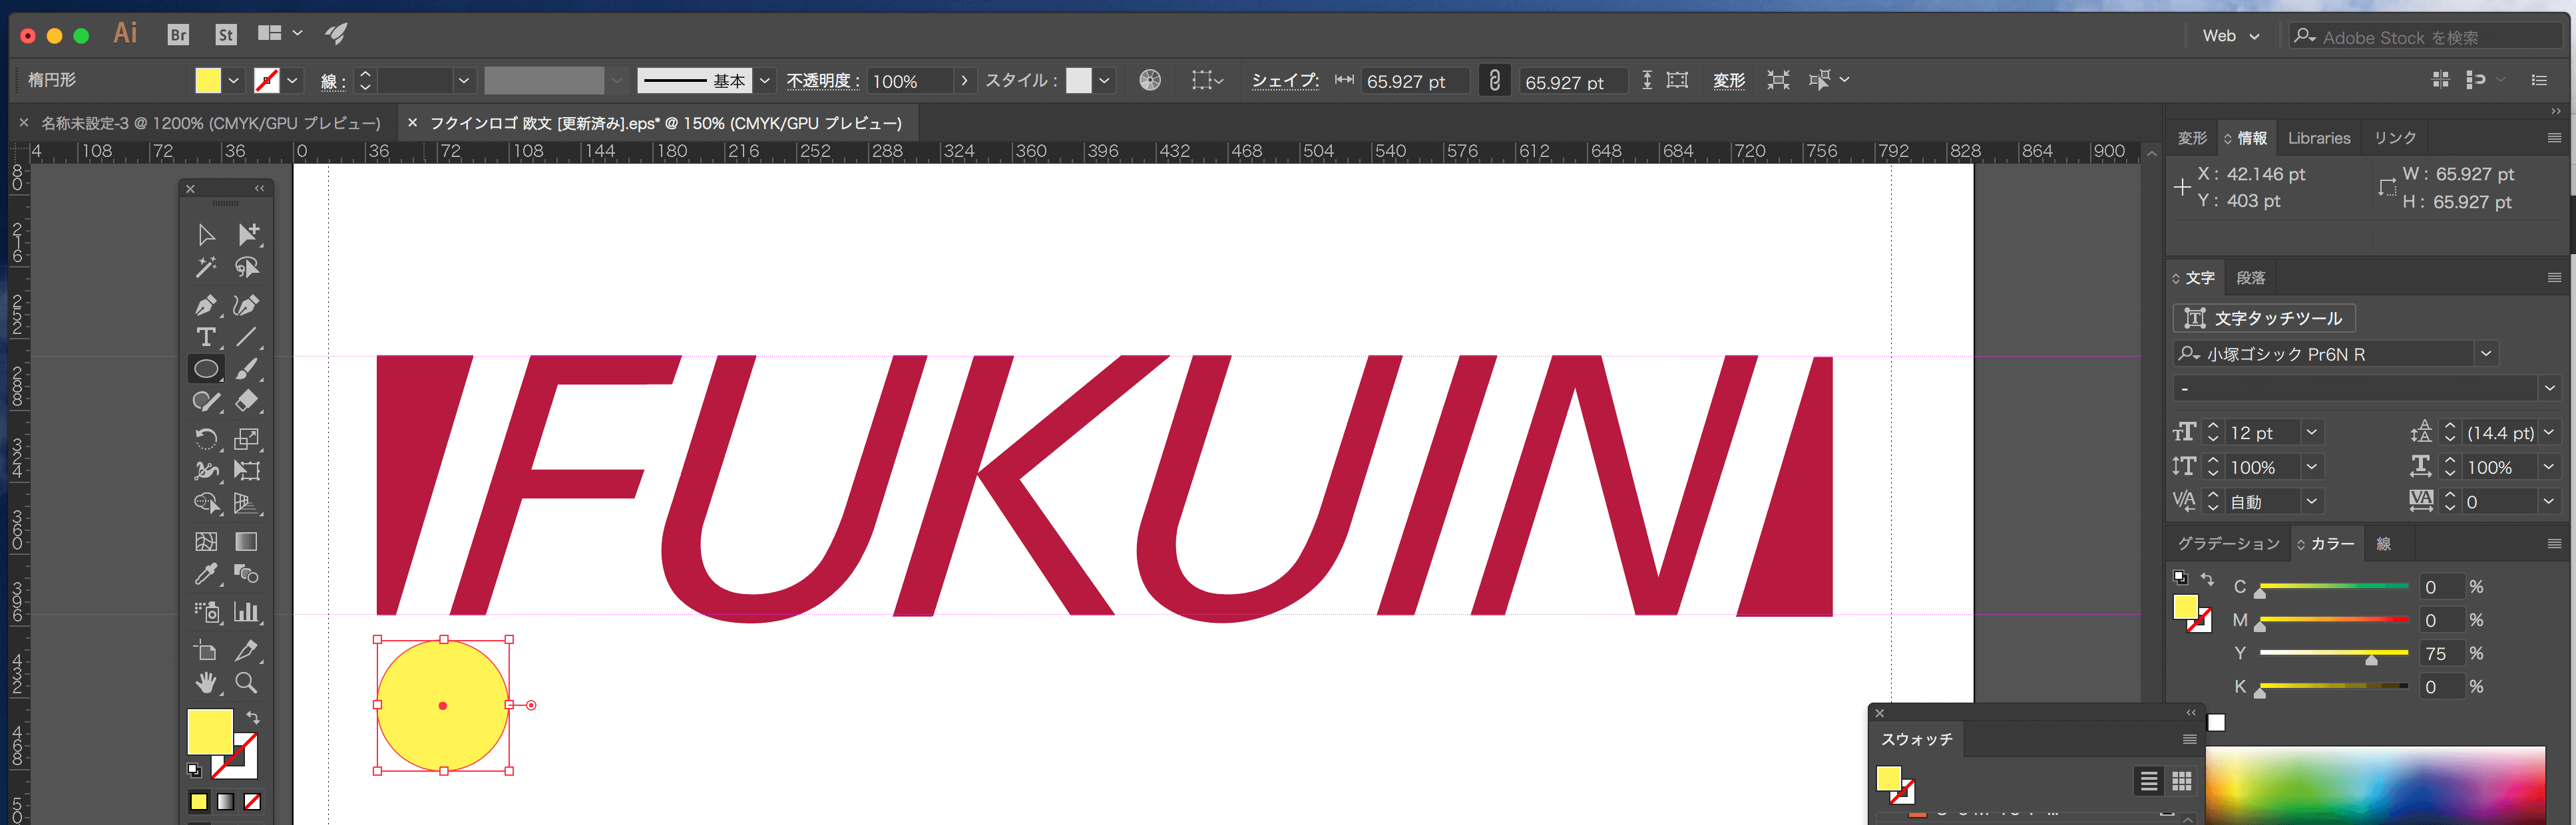Open the stroke color dropdown in the control bar
Screen dimensions: 2576x825
coord(293,80)
